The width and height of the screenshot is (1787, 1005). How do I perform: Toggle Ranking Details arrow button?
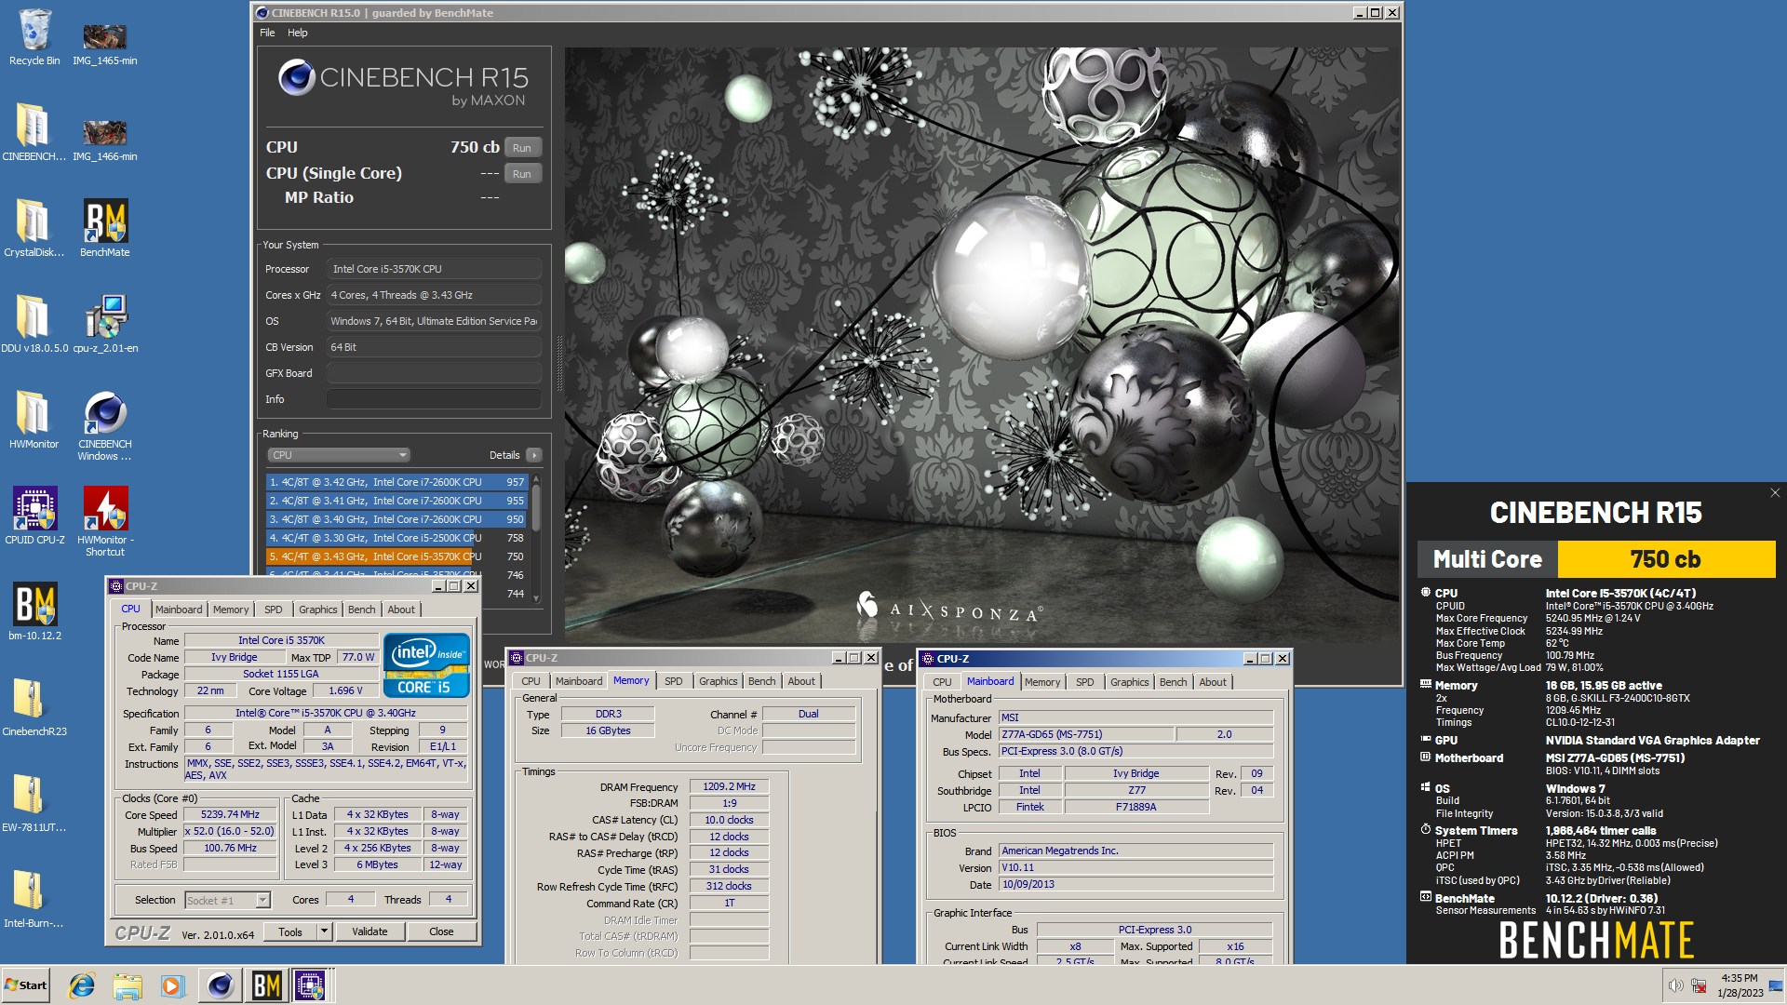tap(533, 455)
